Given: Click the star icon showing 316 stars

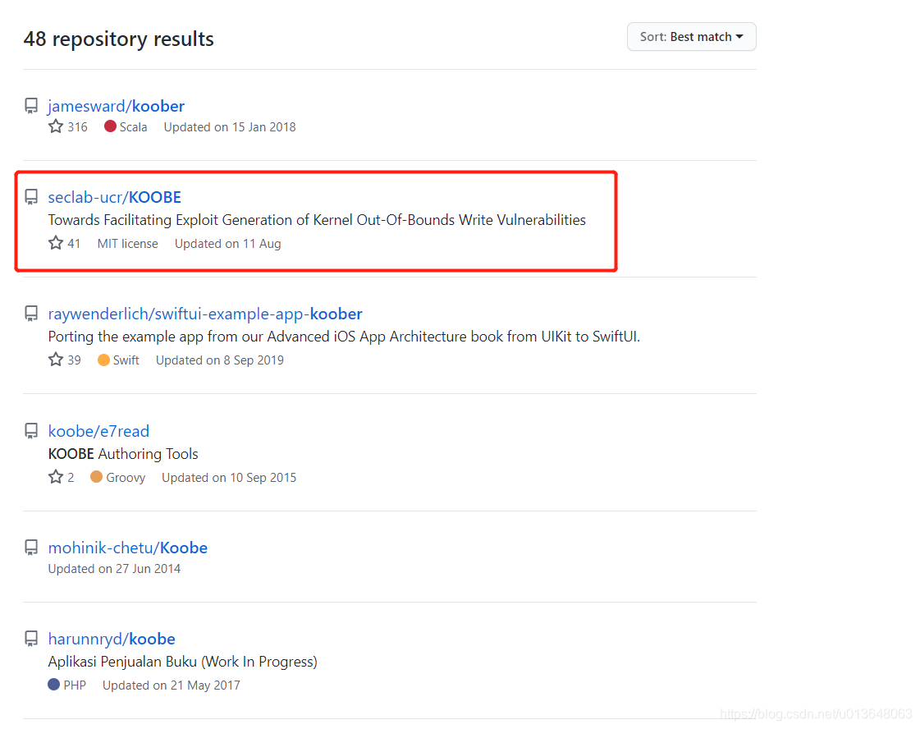Looking at the screenshot, I should pyautogui.click(x=56, y=126).
